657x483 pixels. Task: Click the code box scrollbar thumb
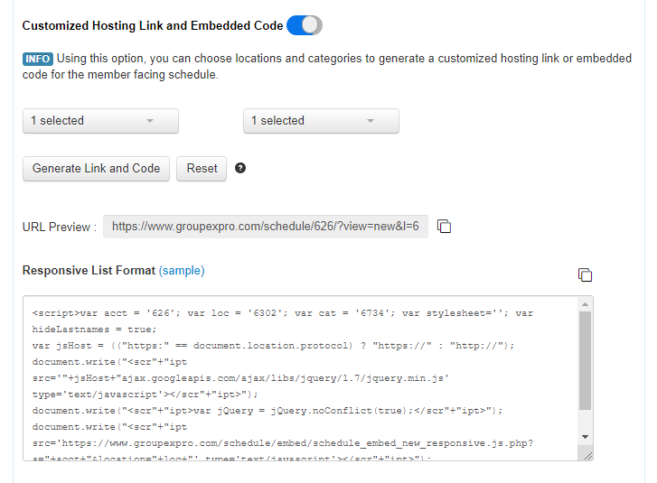coord(586,360)
